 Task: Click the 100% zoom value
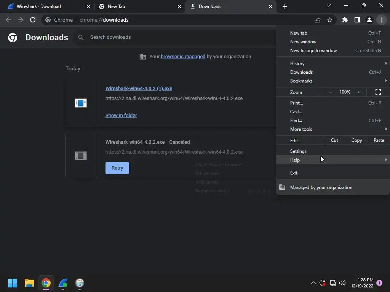click(x=345, y=92)
